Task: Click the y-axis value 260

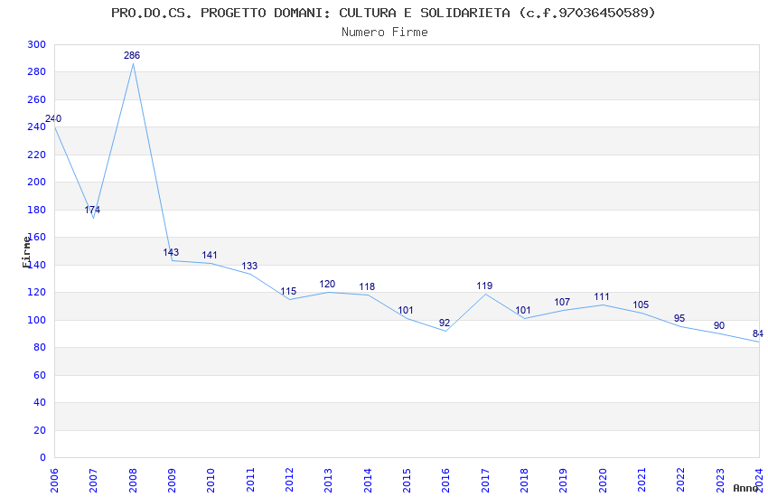Action: click(37, 99)
